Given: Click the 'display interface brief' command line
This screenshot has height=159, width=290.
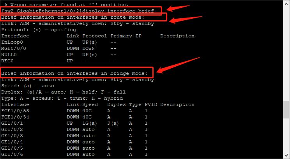Looking at the screenshot, I should [x=78, y=11].
